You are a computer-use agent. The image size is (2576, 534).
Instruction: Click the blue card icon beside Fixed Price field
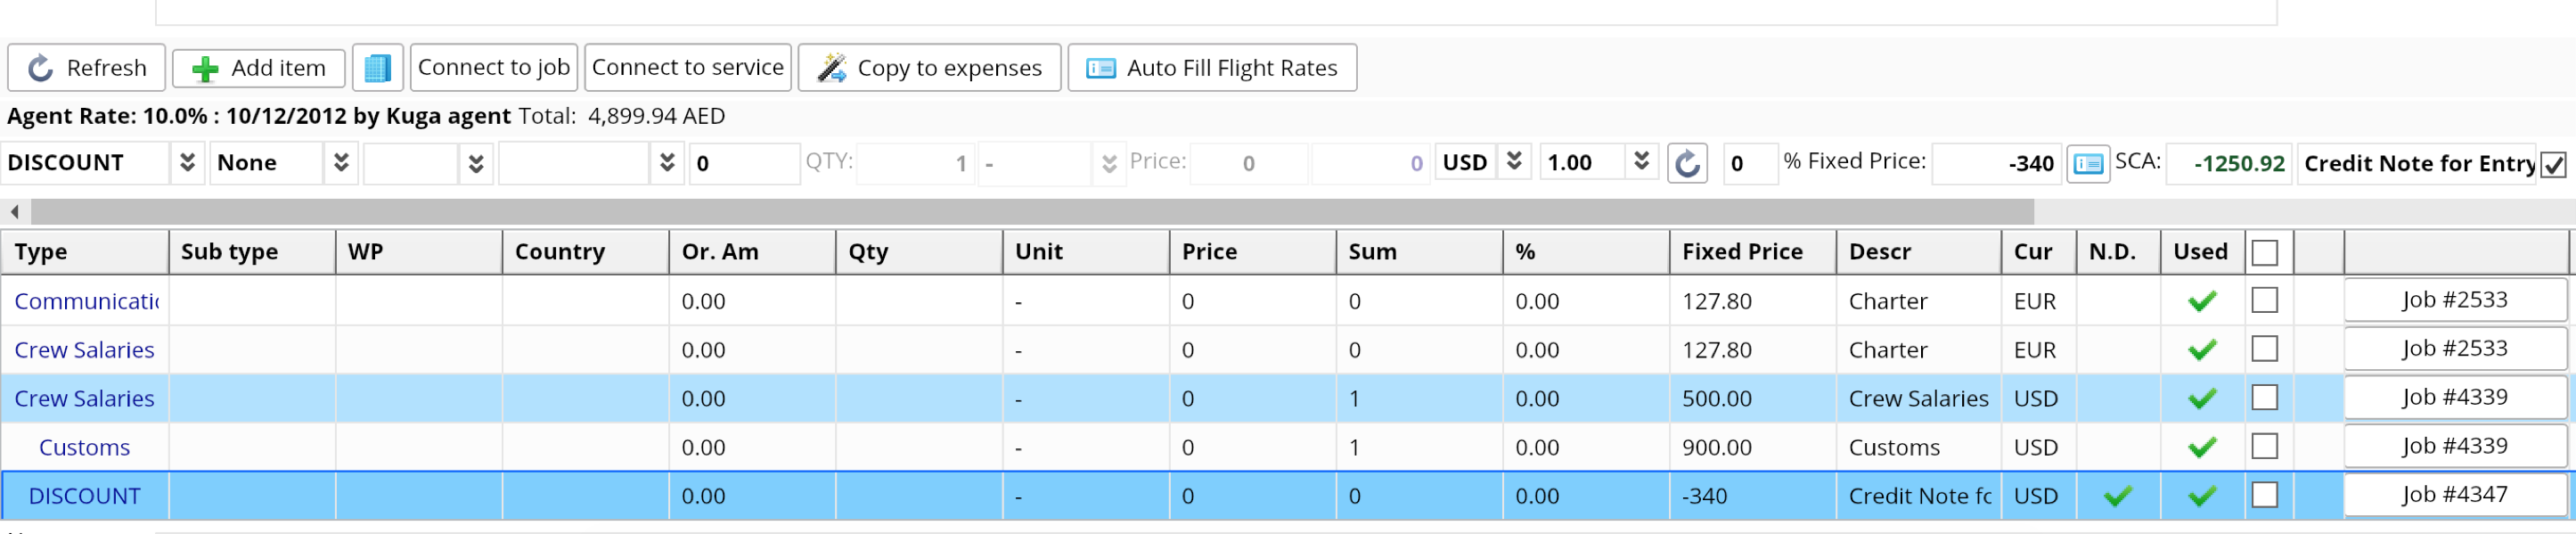(x=2087, y=163)
